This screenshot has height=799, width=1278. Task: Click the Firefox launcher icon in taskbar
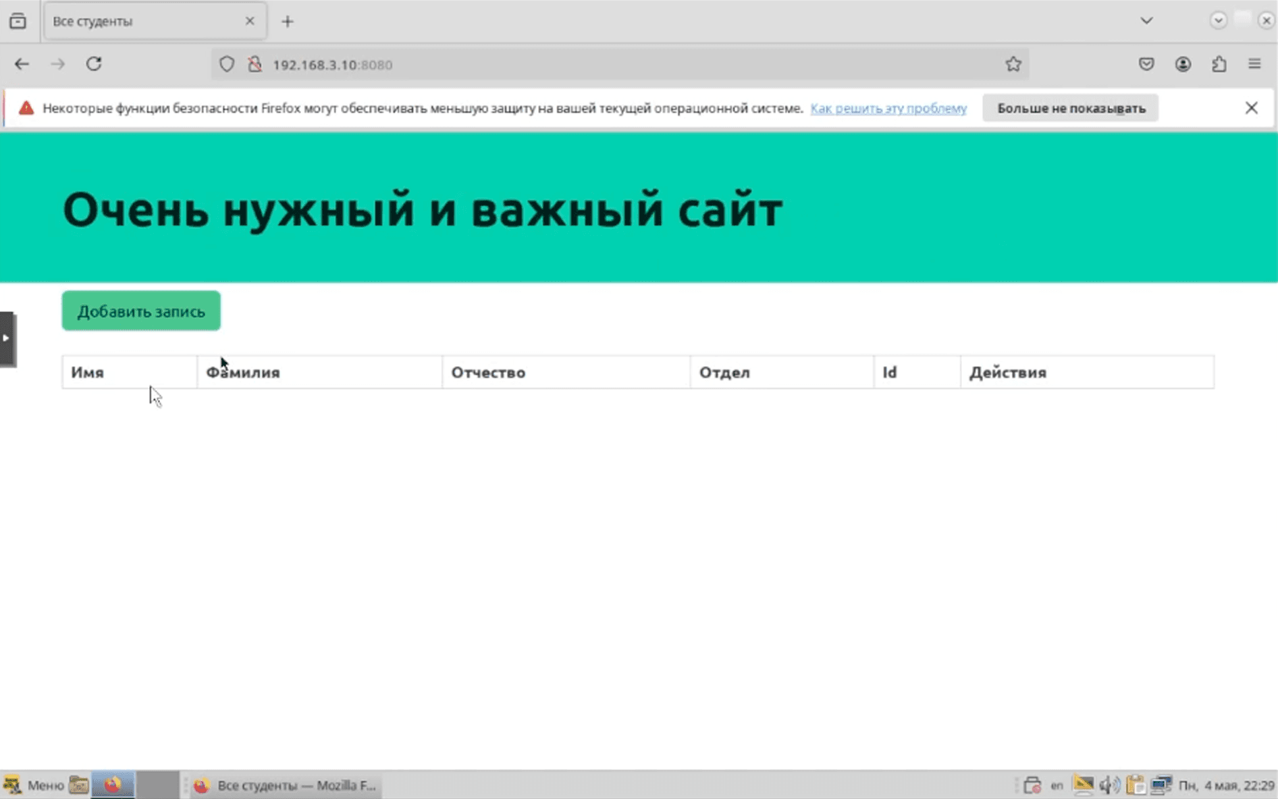tap(113, 785)
